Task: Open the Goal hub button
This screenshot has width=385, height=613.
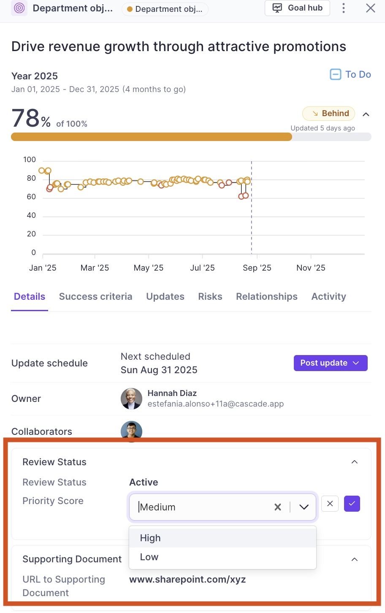Action: [297, 8]
